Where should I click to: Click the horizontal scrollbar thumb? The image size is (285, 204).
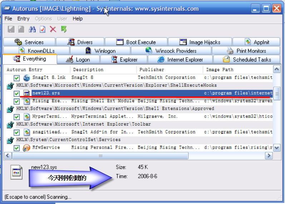pyautogui.click(x=100, y=156)
